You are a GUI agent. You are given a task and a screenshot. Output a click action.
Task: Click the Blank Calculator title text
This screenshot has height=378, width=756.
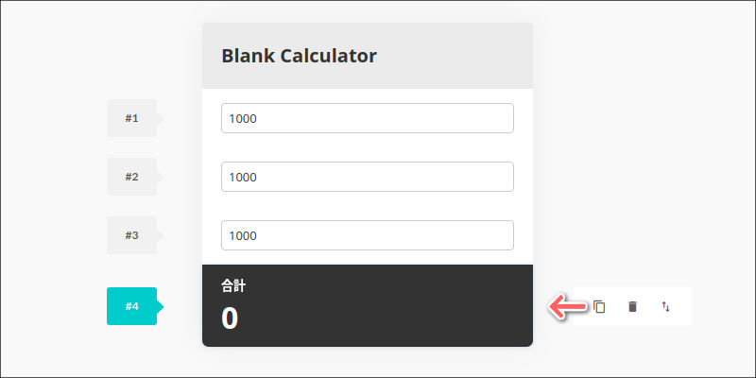coord(299,56)
